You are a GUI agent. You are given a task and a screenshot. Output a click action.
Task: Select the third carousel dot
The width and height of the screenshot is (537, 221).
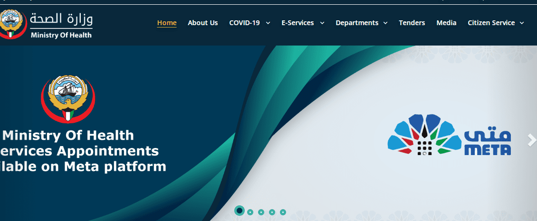click(x=261, y=212)
